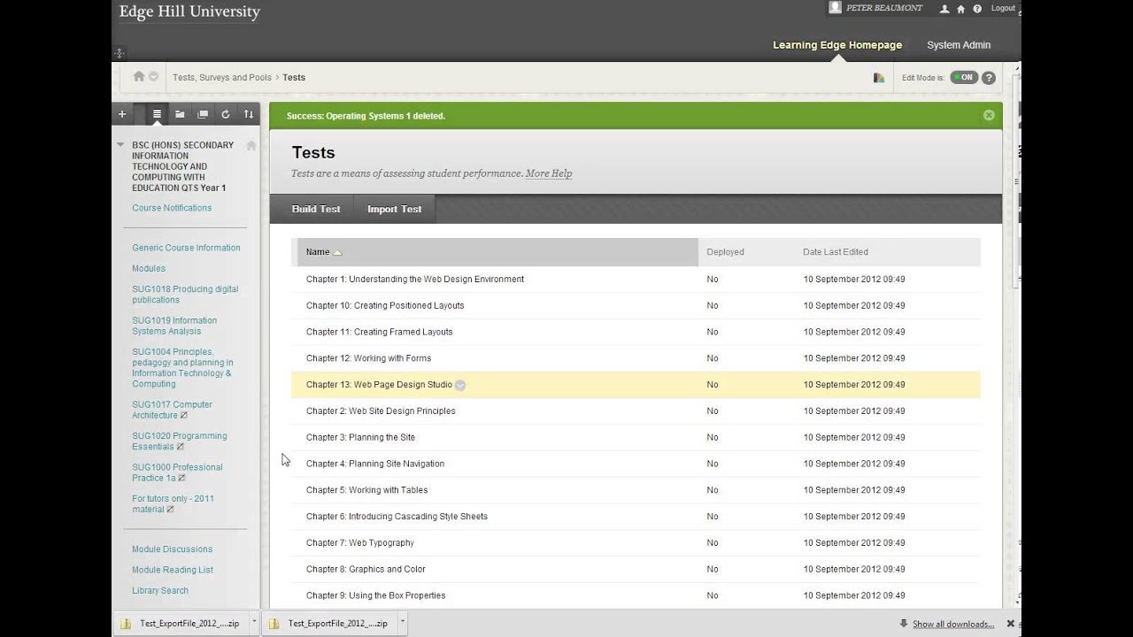Select Chapter 4: Planning Site Navigation
Viewport: 1133px width, 637px height.
pos(375,464)
